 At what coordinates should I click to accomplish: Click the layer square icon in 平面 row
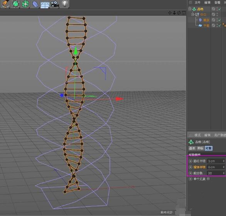213,25
